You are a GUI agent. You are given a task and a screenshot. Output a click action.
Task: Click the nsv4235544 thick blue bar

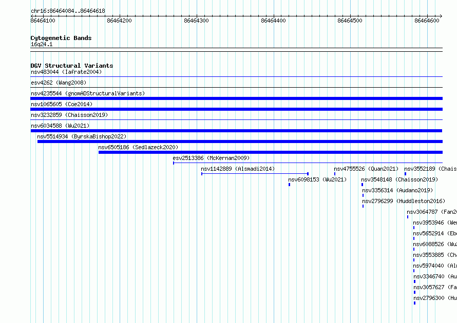click(236, 98)
